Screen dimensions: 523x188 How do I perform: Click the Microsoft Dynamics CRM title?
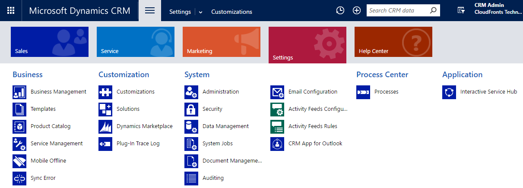pyautogui.click(x=79, y=11)
